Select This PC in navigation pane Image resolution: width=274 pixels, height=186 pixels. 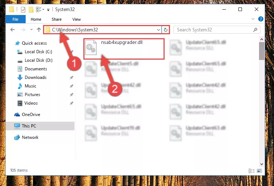pos(29,126)
